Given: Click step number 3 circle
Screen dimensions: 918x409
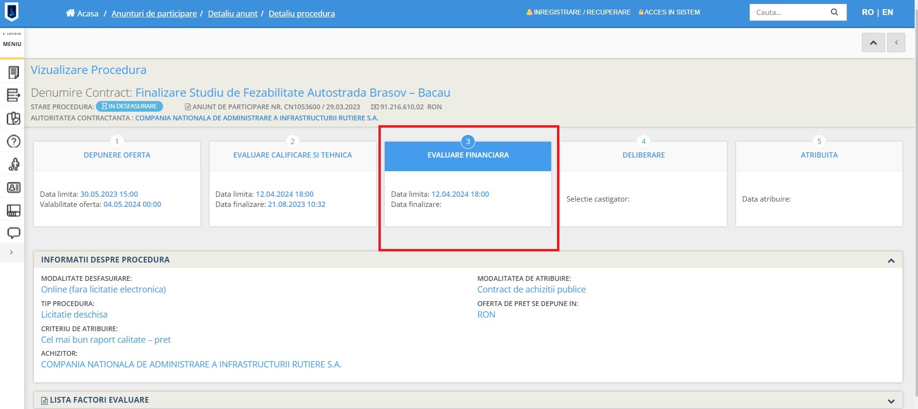Looking at the screenshot, I should point(467,141).
